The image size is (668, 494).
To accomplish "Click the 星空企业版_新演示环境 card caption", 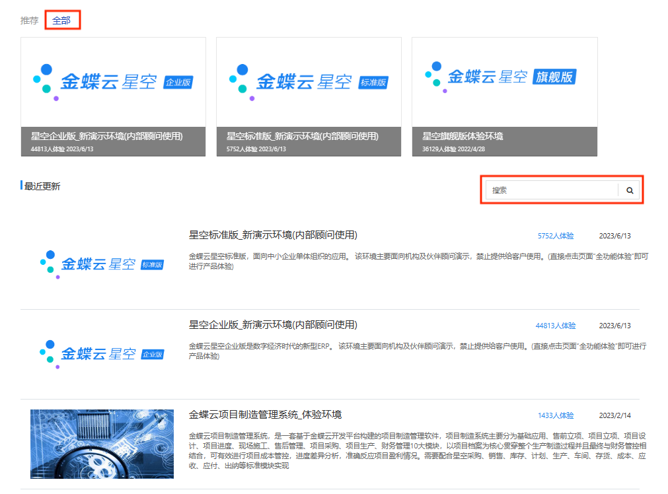I will [x=106, y=136].
